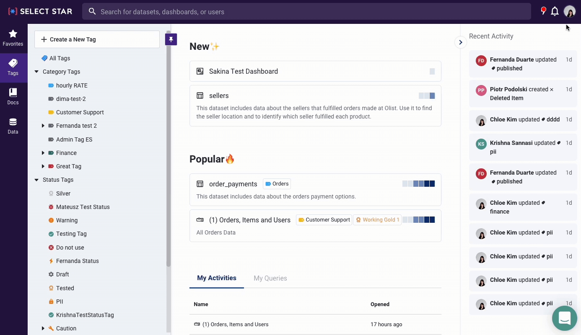Click the Select Star logo
Viewport: 581px width, 335px height.
coord(40,12)
